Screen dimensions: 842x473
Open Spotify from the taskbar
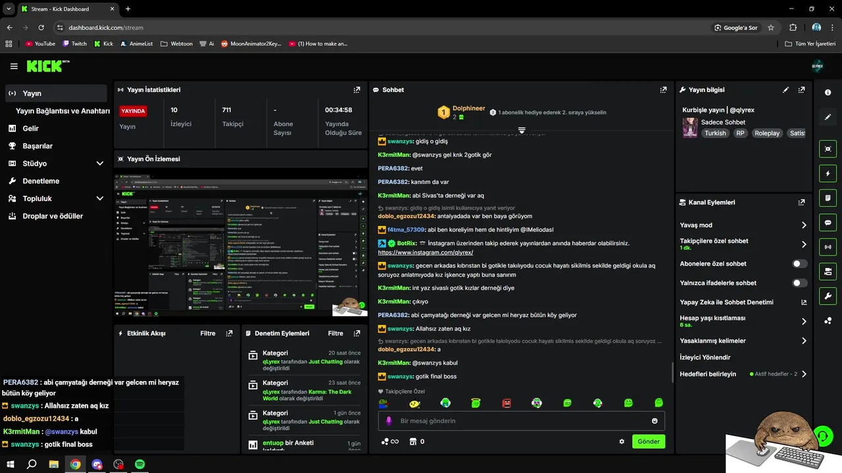point(140,464)
